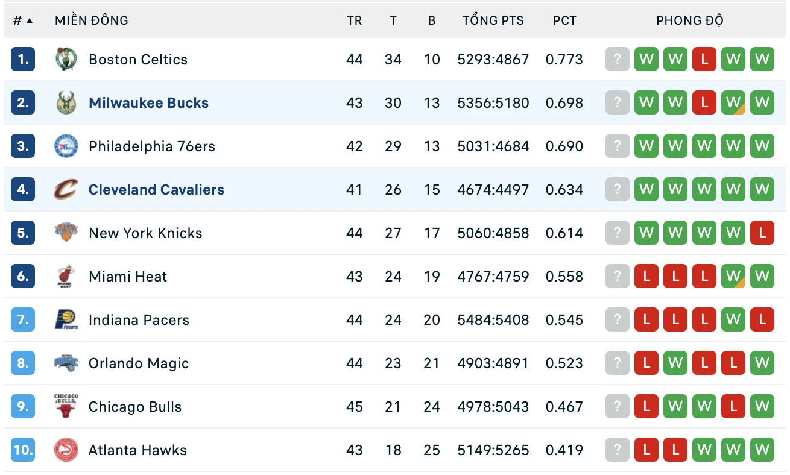Screen dimensions: 790x475
Task: Click the PHONG ĐỘ column header
Action: pos(690,20)
